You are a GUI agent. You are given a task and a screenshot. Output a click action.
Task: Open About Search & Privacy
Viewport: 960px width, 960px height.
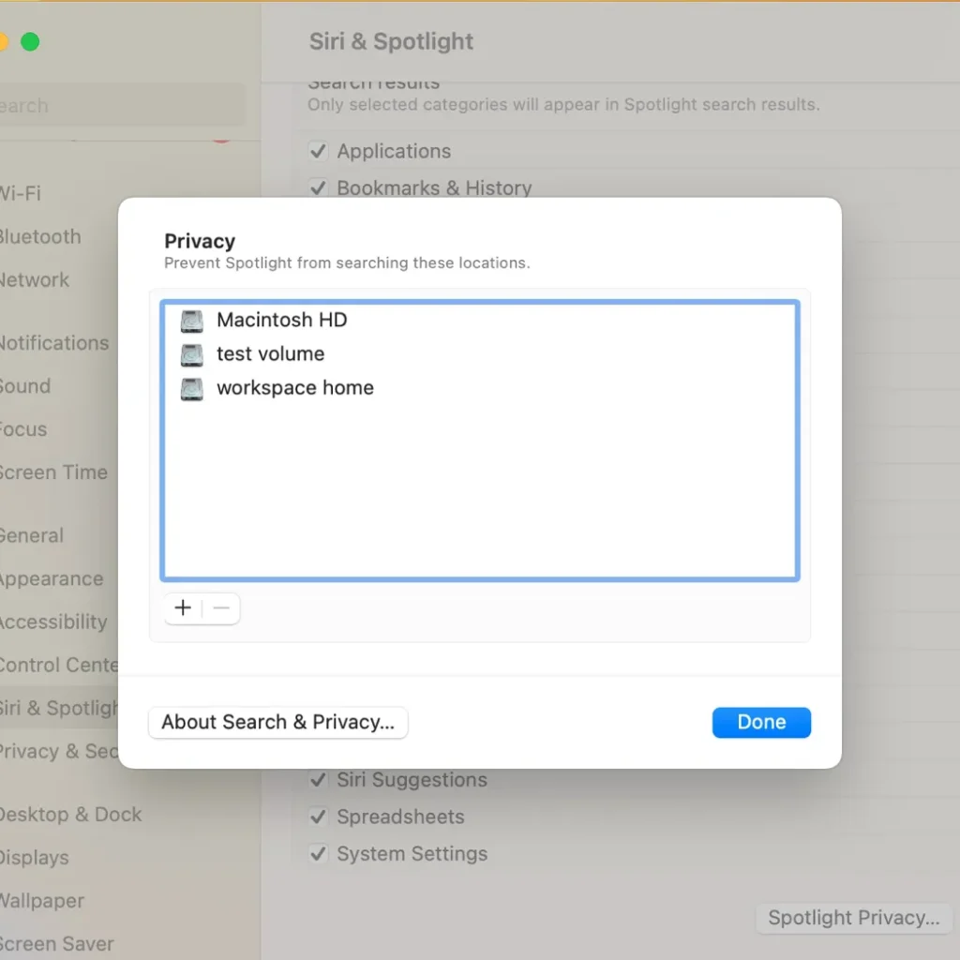277,722
